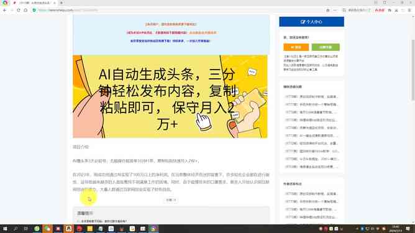
Task: Click the 温馨提示 heading text
Action: pyautogui.click(x=85, y=213)
